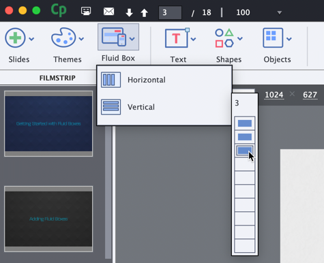Go to next slide with down arrow
324x263 pixels.
(x=130, y=12)
